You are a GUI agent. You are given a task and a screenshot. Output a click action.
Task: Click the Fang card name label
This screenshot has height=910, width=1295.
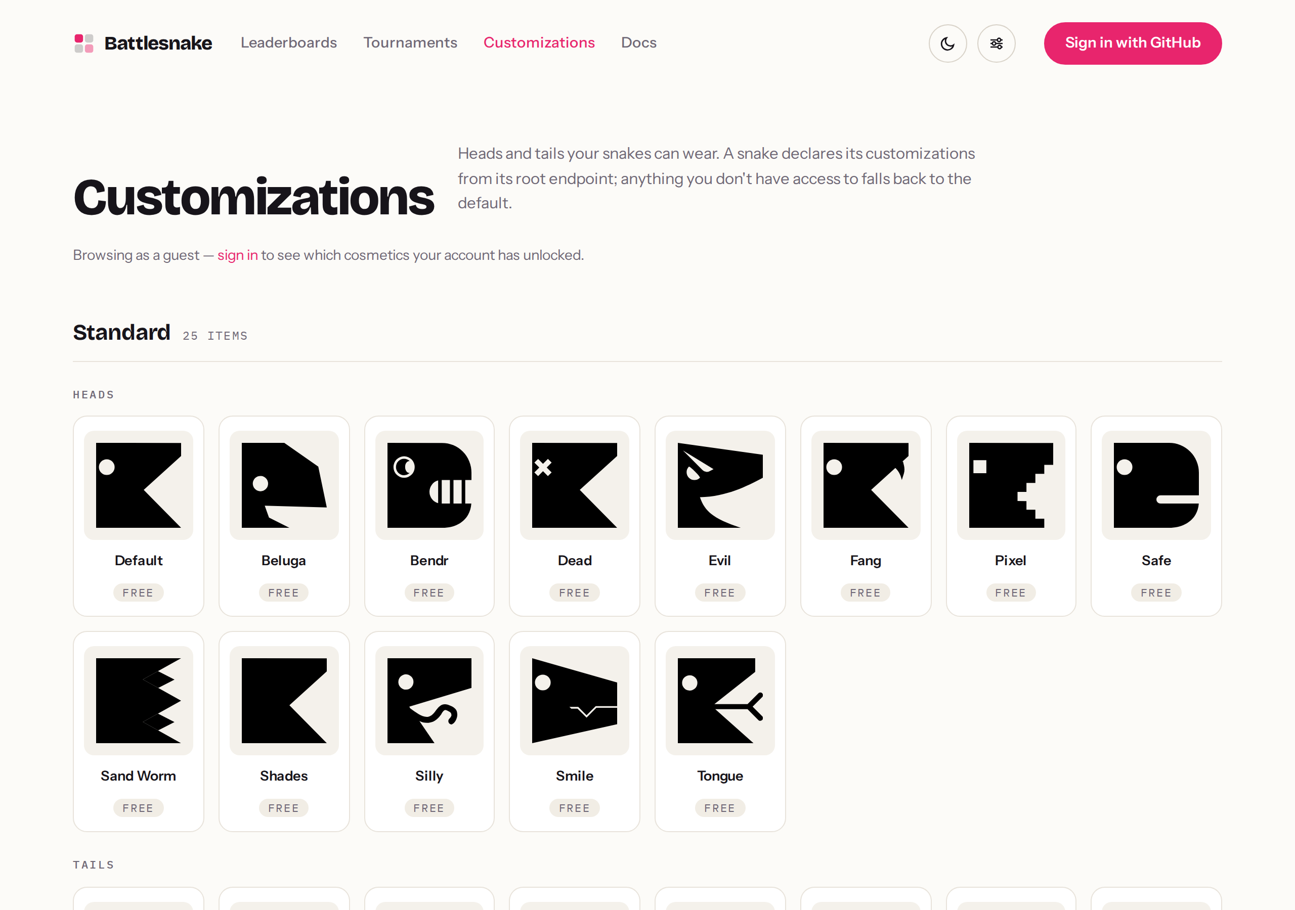pos(865,561)
